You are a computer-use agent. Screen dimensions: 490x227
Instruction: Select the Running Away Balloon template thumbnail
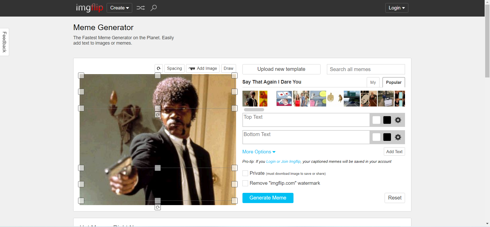pyautogui.click(x=318, y=99)
